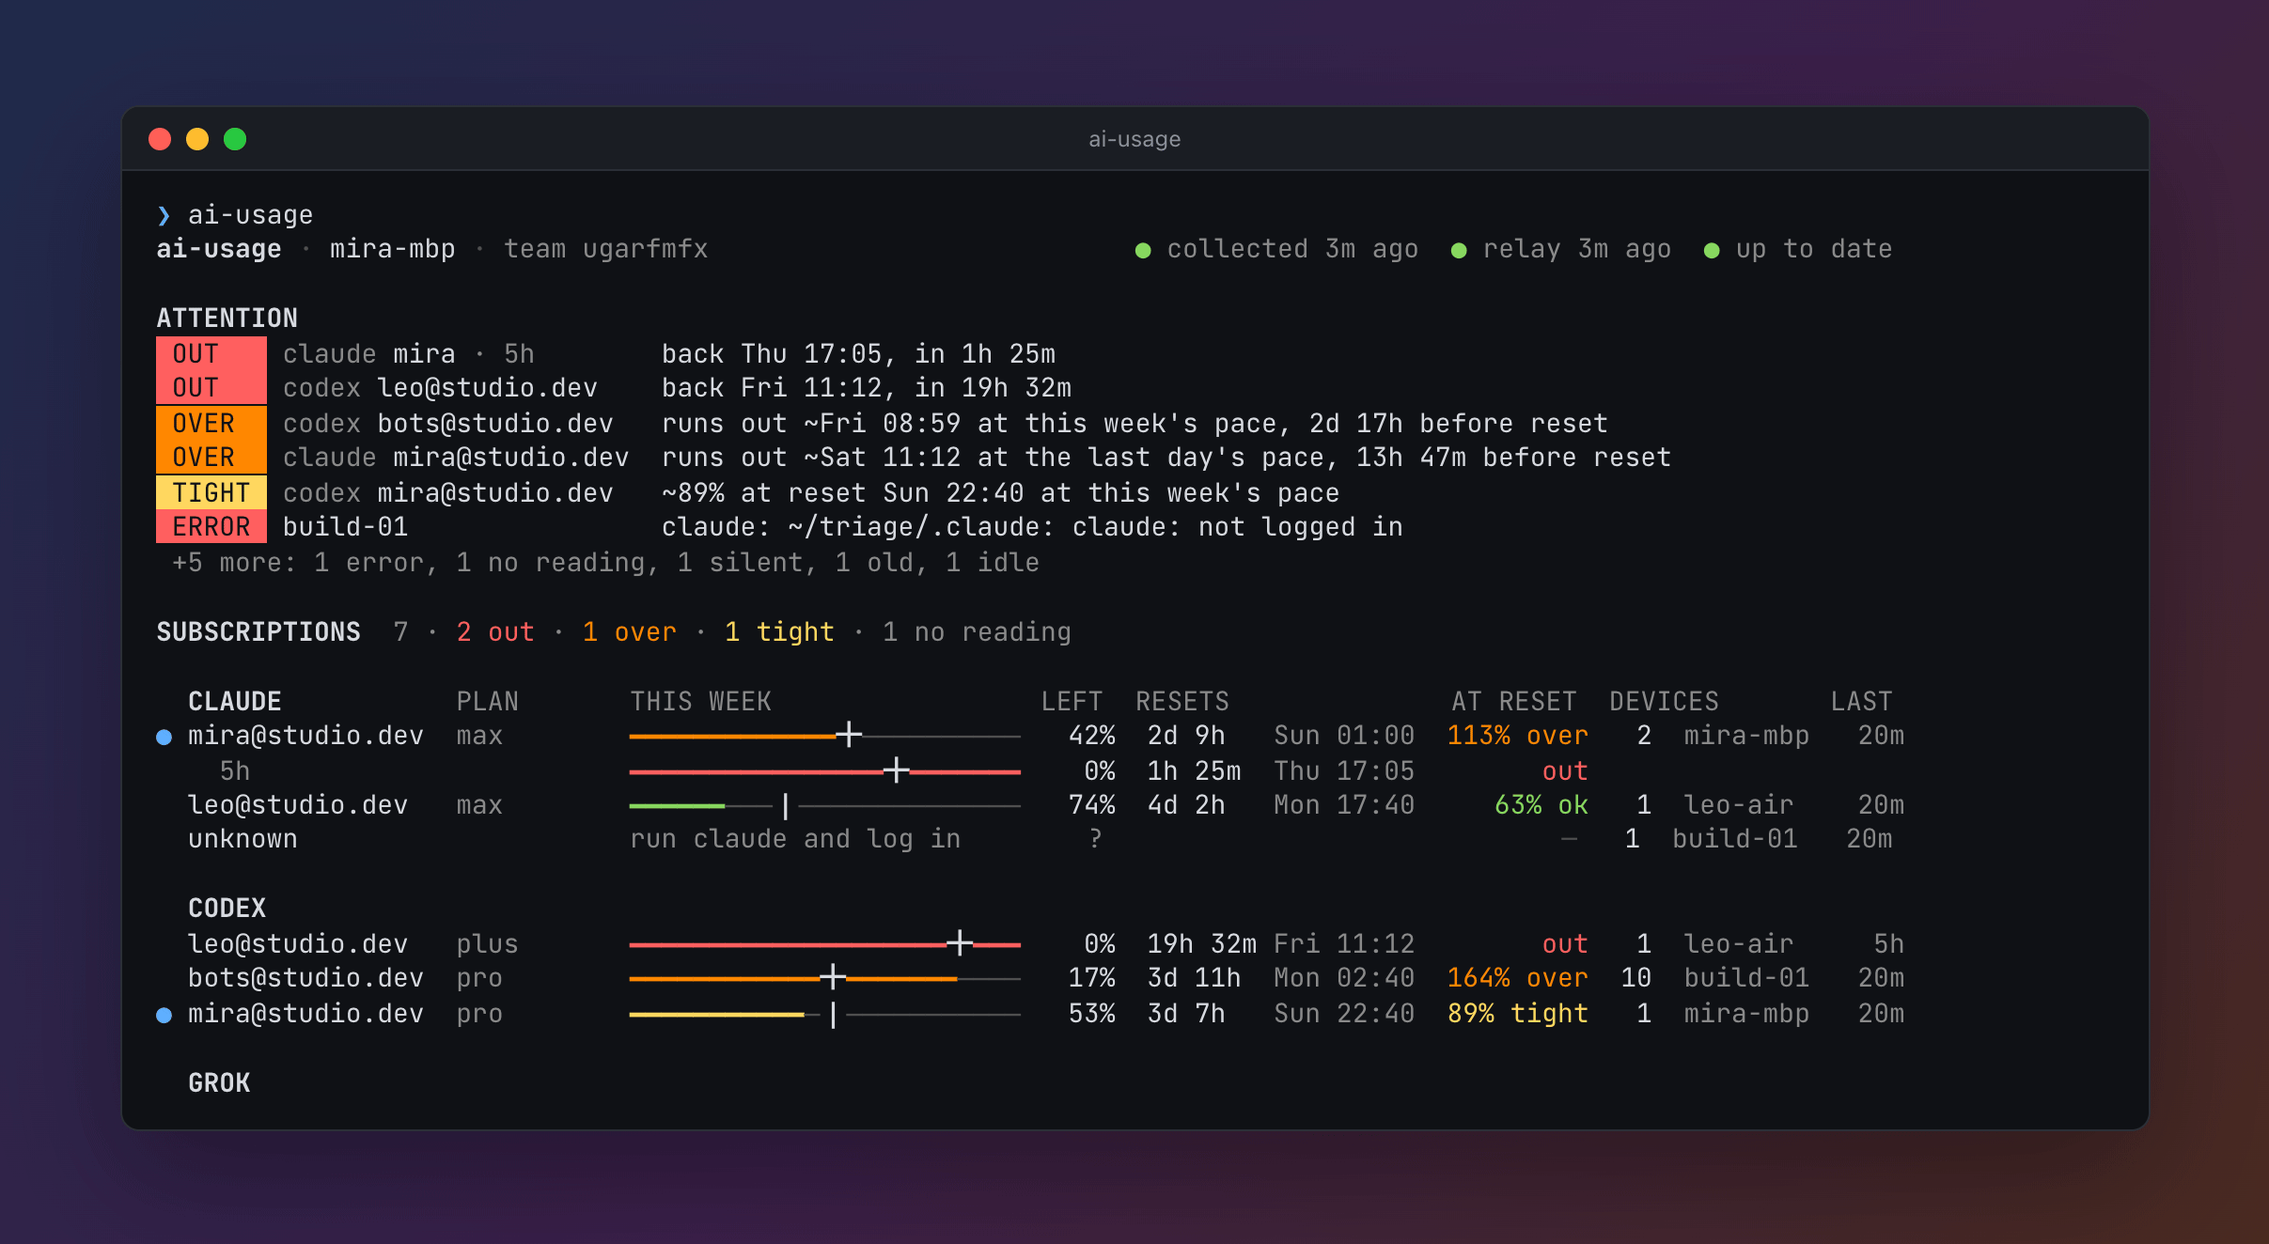Click the green usage bar for Claude leo@studio.dev
The image size is (2269, 1244).
click(825, 805)
